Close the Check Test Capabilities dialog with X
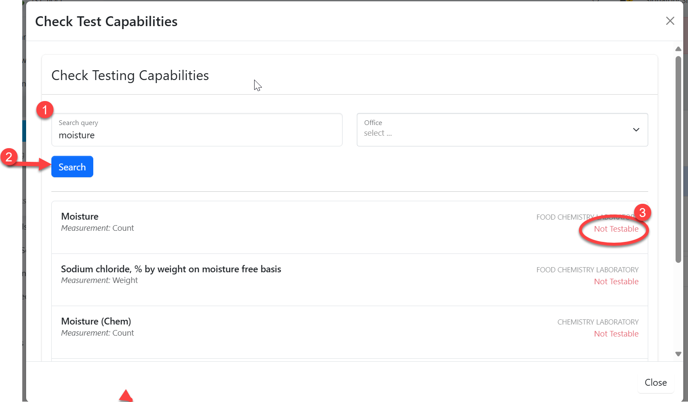 [670, 21]
